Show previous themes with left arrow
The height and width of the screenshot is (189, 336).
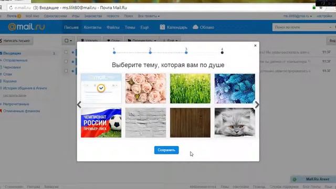(x=79, y=105)
